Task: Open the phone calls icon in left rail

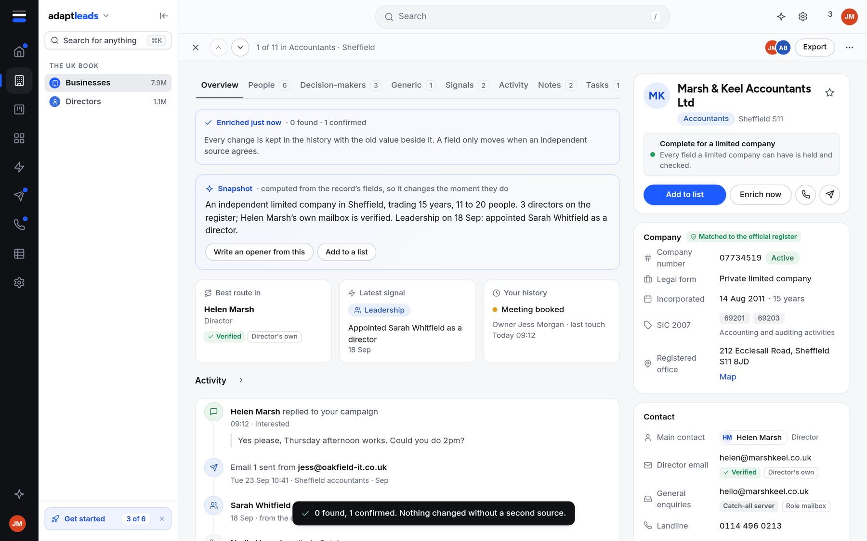Action: (19, 225)
